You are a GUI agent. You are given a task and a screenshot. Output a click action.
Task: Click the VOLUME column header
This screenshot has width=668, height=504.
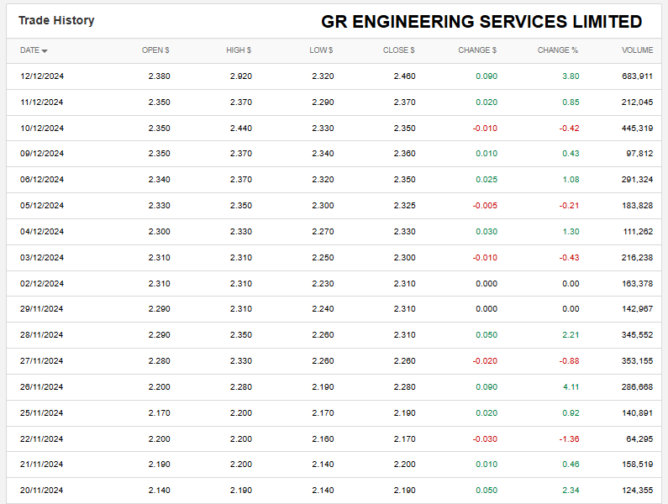(637, 50)
